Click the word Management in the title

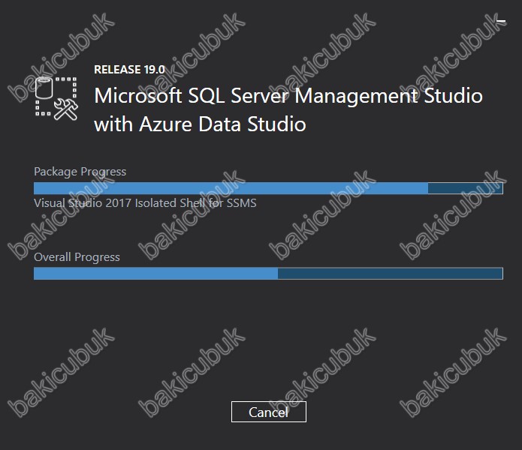coord(356,97)
